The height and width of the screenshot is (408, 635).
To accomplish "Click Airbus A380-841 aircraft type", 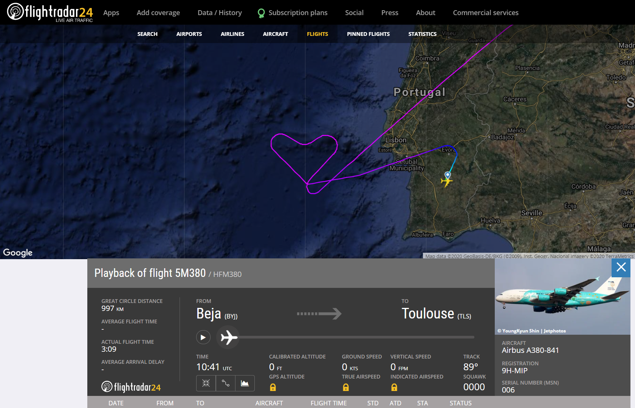I will pyautogui.click(x=530, y=350).
